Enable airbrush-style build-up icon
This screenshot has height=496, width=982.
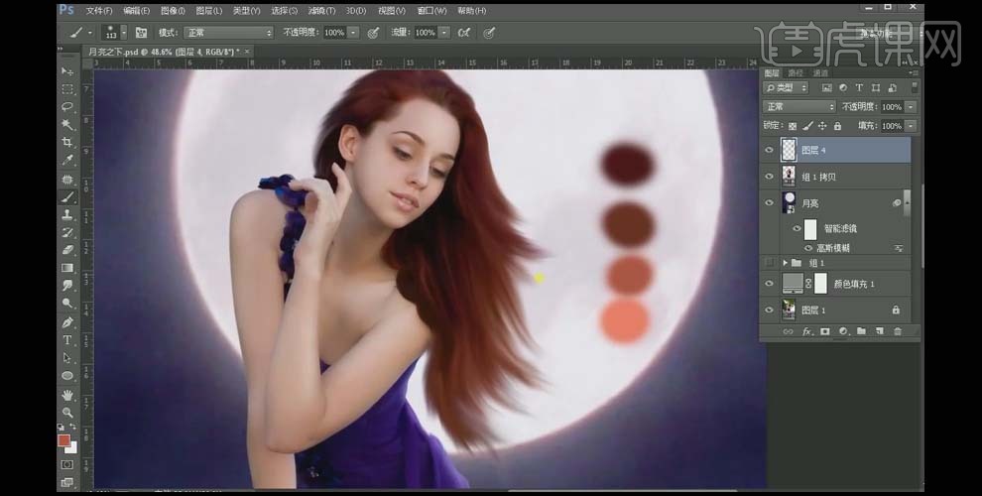(x=464, y=33)
